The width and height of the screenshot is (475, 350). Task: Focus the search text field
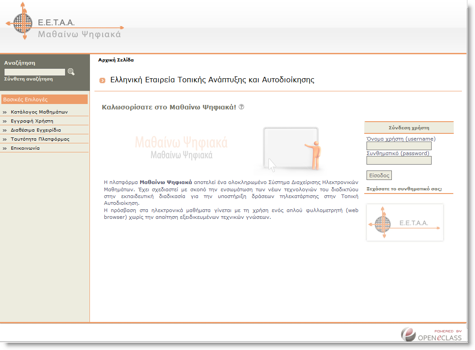coord(35,72)
